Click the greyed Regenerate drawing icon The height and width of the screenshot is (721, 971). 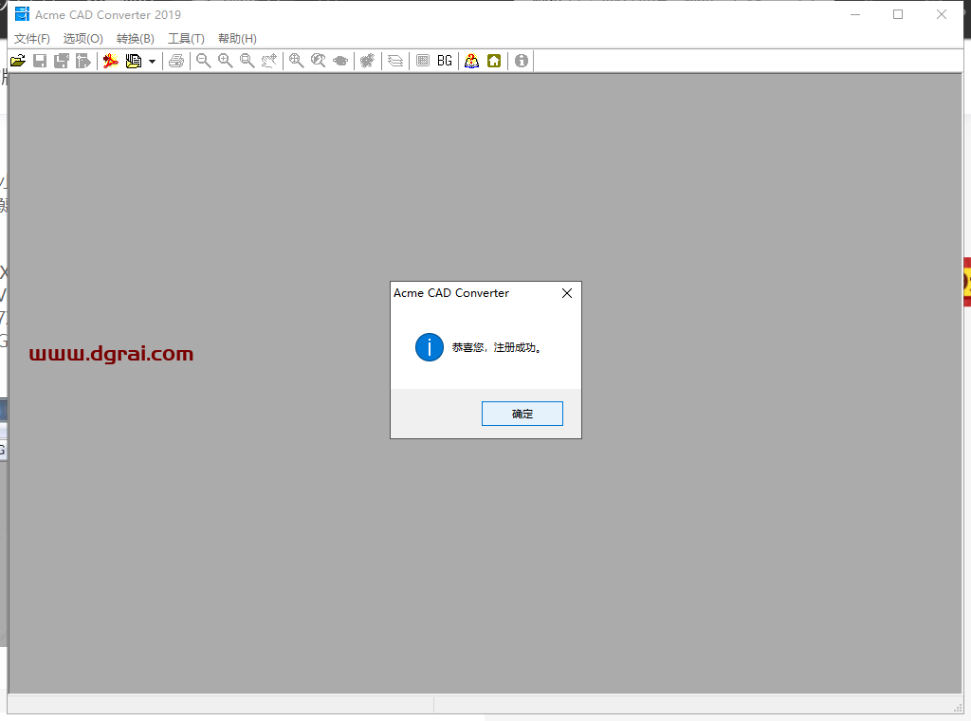(x=367, y=61)
